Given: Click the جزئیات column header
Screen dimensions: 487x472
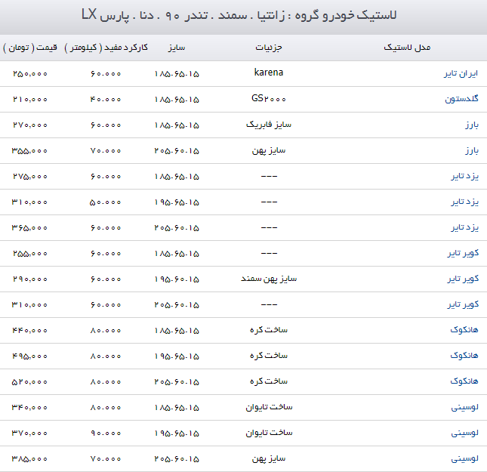Looking at the screenshot, I should click(269, 48).
